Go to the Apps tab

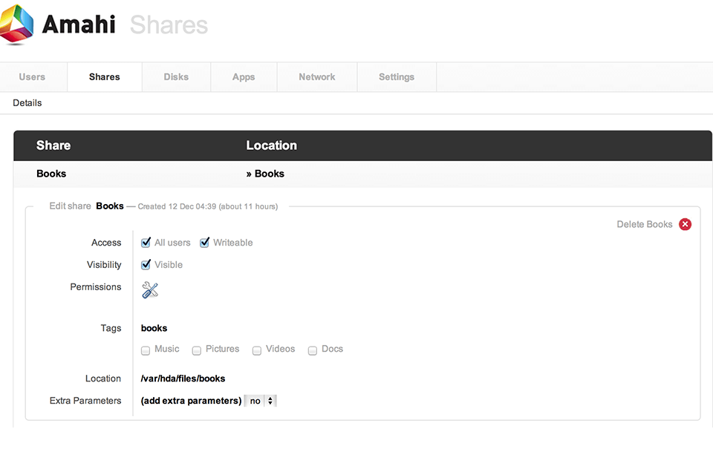[x=244, y=77]
